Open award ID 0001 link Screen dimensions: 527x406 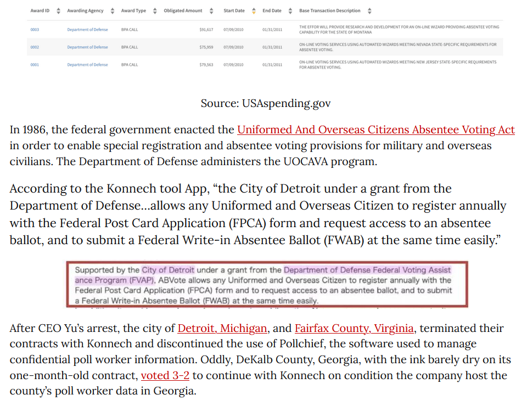pyautogui.click(x=35, y=65)
